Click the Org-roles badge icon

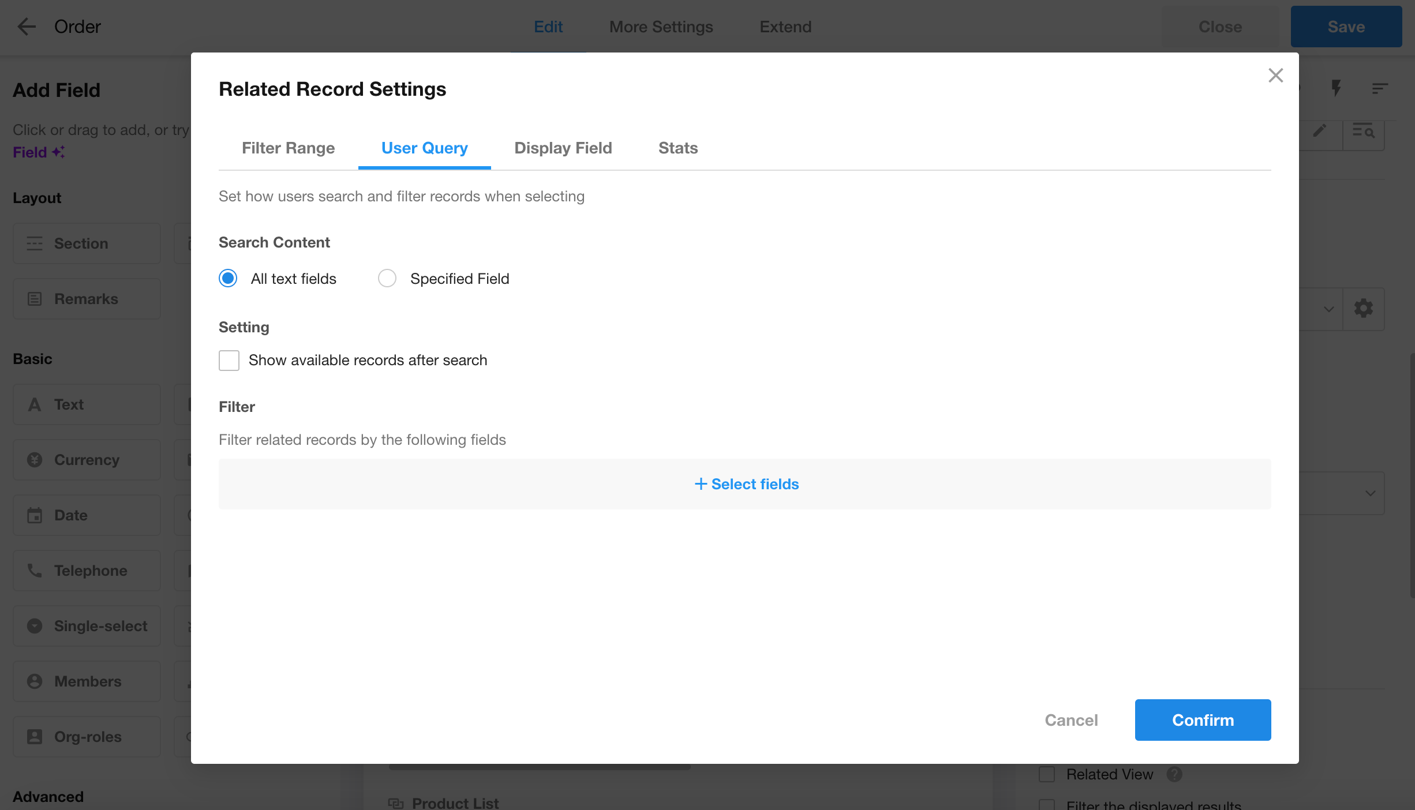(35, 737)
